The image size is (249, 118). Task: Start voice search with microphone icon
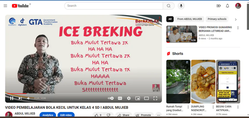[x=181, y=6]
